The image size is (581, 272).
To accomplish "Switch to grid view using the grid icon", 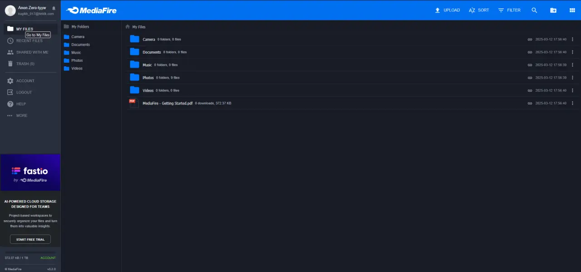I will (x=572, y=10).
